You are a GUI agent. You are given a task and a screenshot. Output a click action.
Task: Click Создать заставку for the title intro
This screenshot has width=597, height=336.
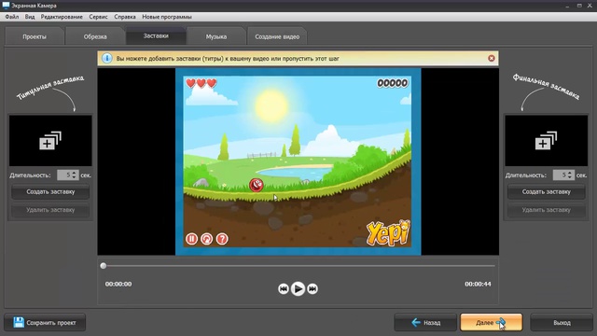[50, 191]
